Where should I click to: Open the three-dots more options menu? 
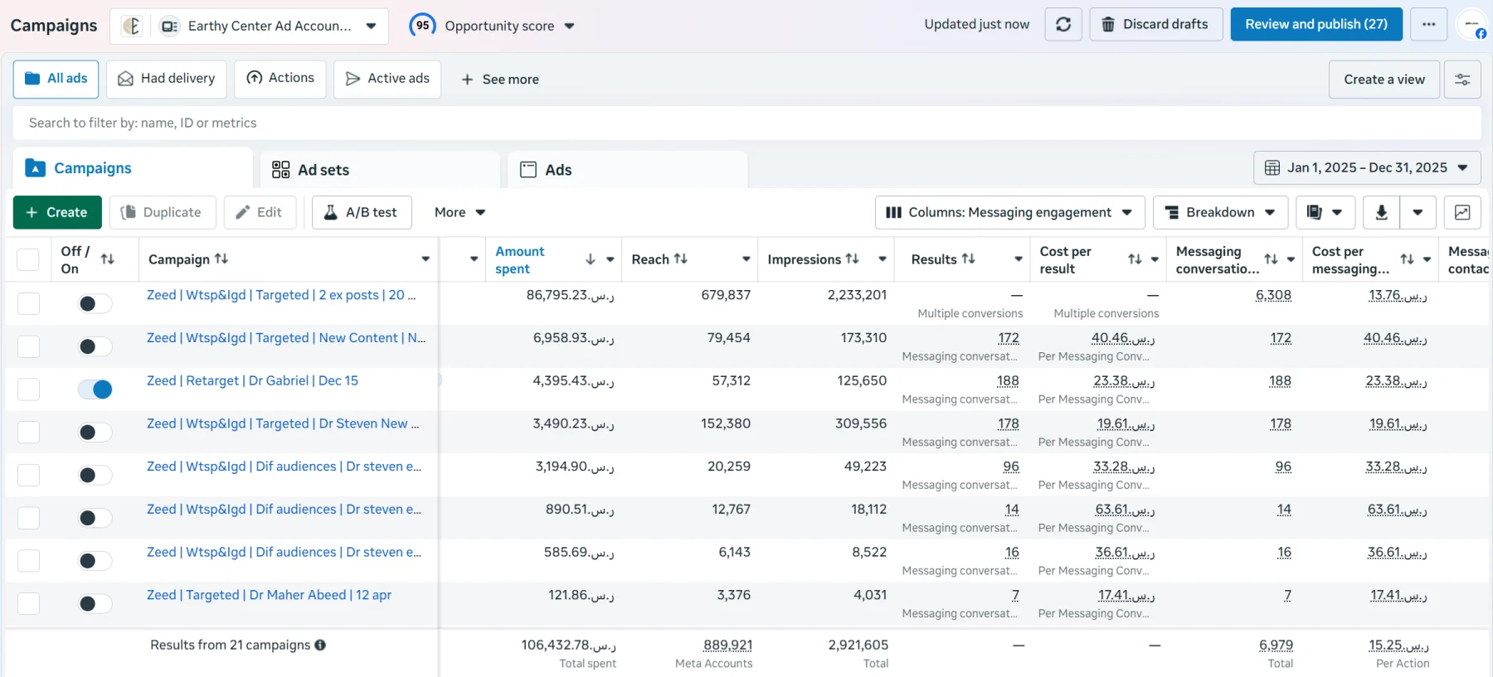tap(1428, 24)
